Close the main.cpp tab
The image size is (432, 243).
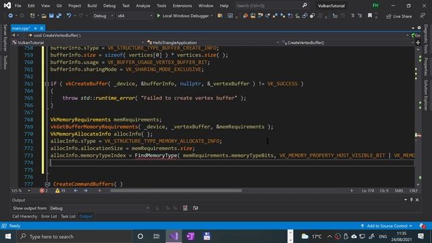[42, 28]
